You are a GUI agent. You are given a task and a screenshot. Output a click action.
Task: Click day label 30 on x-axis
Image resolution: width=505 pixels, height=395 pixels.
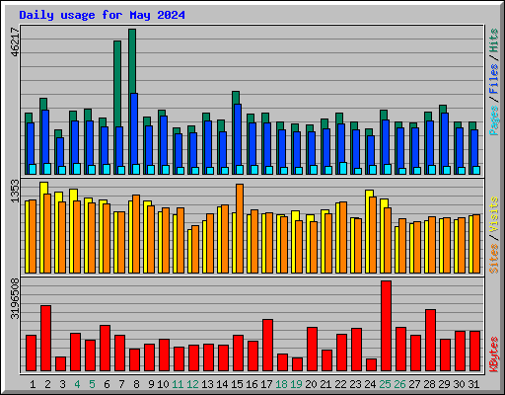coord(459,384)
